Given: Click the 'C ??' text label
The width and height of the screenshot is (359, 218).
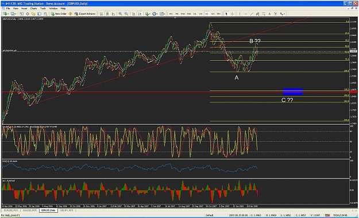Looking at the screenshot, I should click(x=287, y=100).
